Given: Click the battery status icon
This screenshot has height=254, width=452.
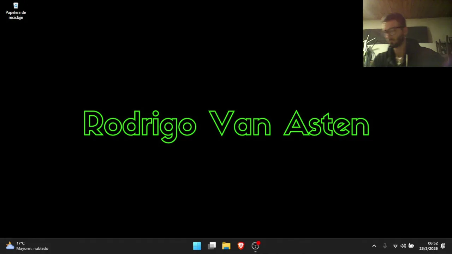Looking at the screenshot, I should tap(411, 246).
